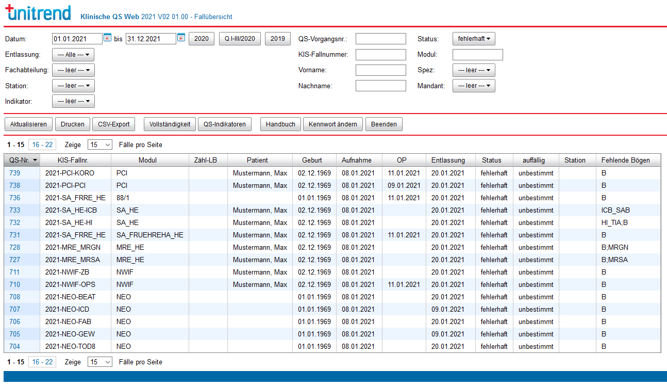The height and width of the screenshot is (386, 667).
Task: Click Kennwort ändern button
Action: (x=333, y=124)
